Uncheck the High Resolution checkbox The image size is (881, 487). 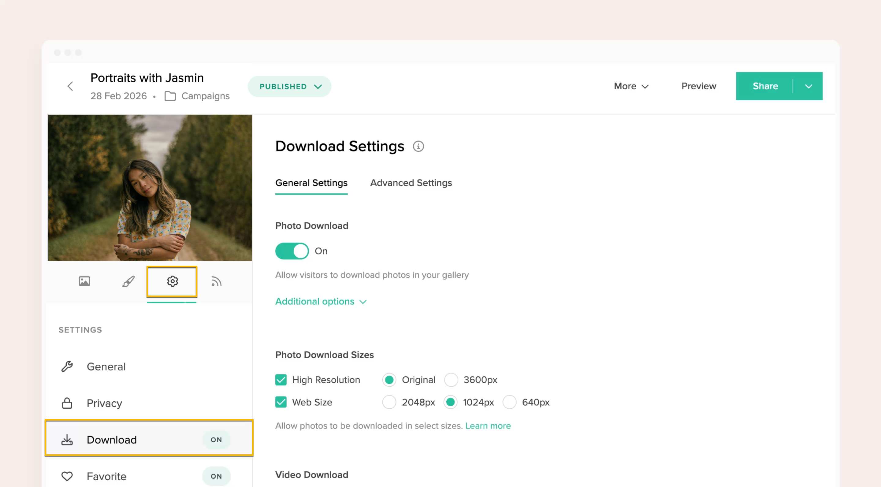pyautogui.click(x=281, y=380)
